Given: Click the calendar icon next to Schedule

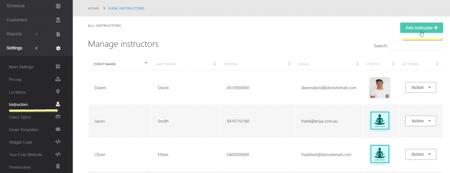Looking at the screenshot, I should click(58, 6).
